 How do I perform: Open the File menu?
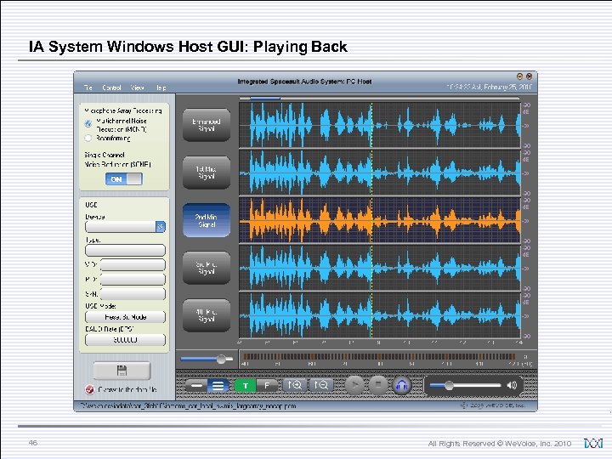88,88
